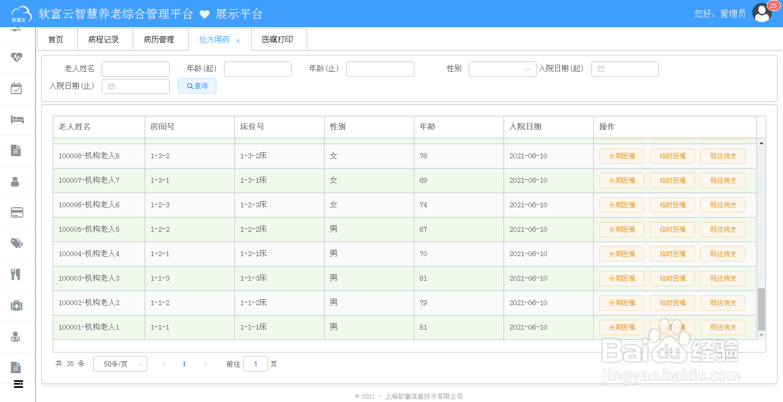Open 长期医嘱 for 机构老人4
783x402 pixels.
622,254
